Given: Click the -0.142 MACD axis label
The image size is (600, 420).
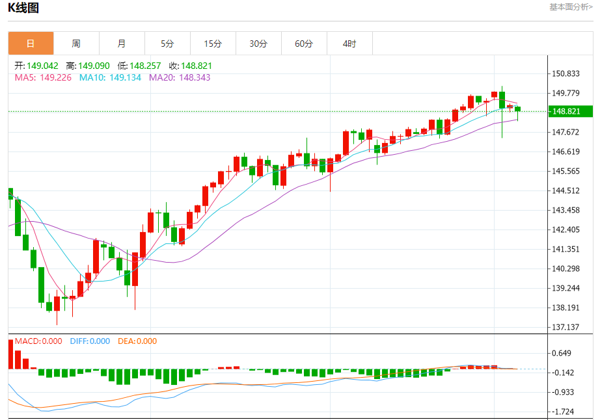Looking at the screenshot, I should [562, 373].
